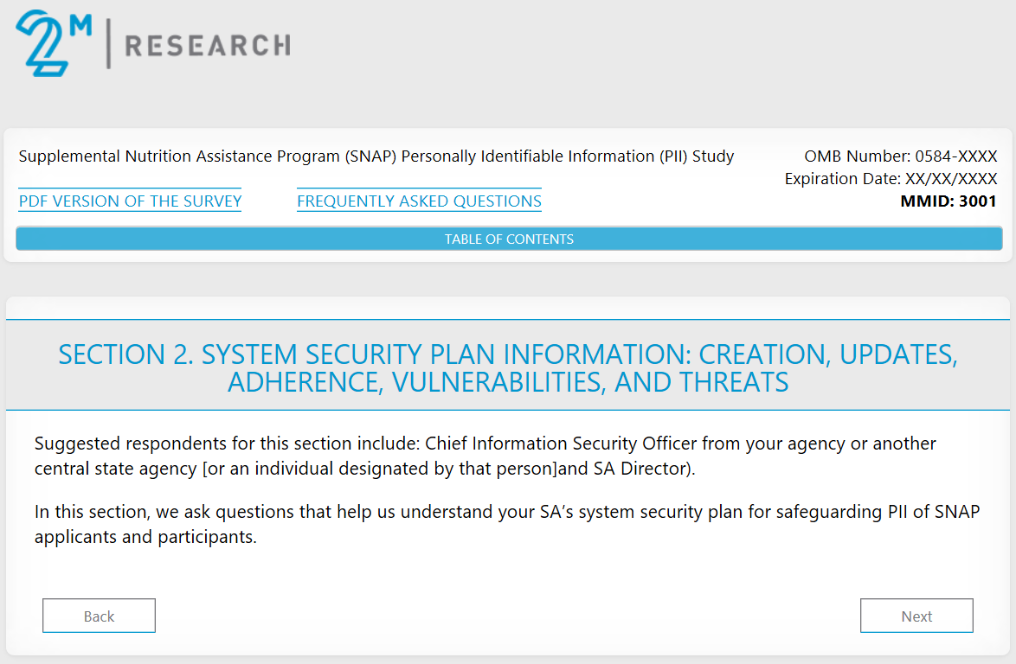
Task: Click the SNAP PII Study title text
Action: [x=376, y=156]
